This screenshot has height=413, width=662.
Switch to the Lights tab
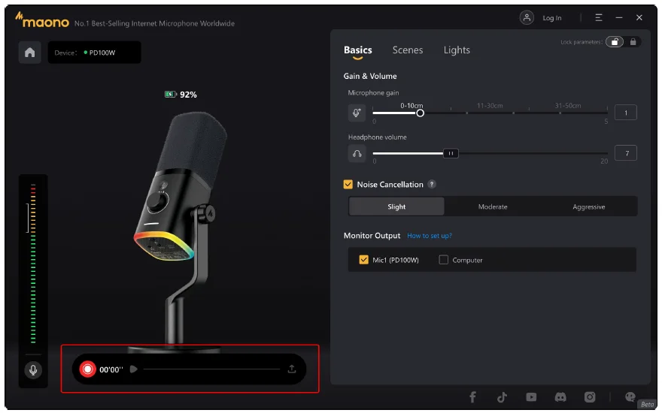[x=457, y=50]
